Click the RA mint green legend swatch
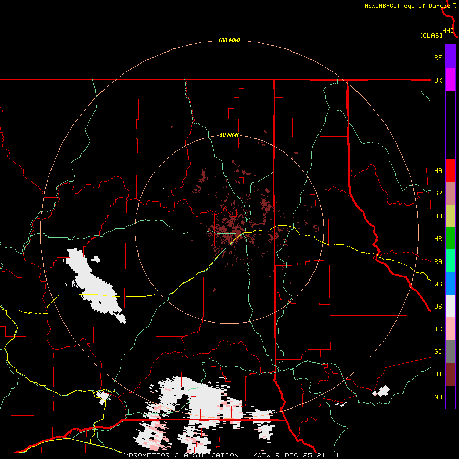The image size is (459, 459). coord(450,261)
